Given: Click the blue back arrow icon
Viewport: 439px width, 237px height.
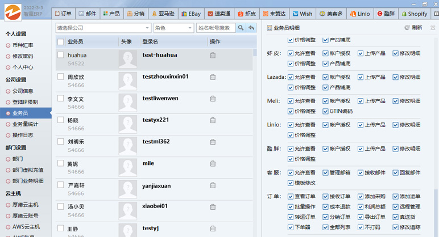Looking at the screenshot, I should (x=251, y=28).
